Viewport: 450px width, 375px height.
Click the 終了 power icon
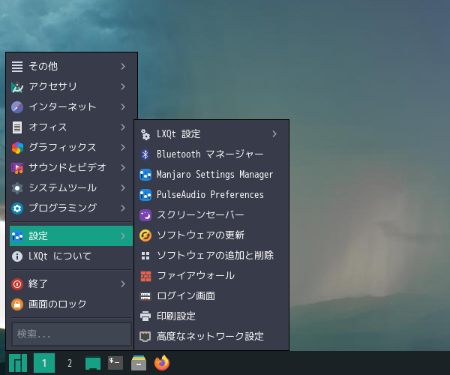pyautogui.click(x=17, y=284)
